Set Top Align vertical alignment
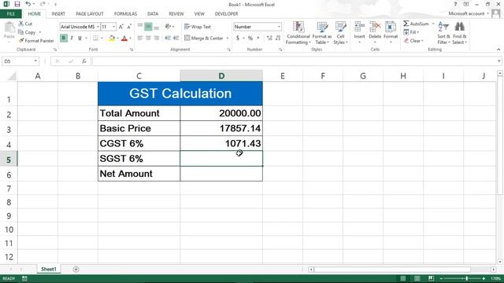The height and width of the screenshot is (283, 504). point(140,26)
